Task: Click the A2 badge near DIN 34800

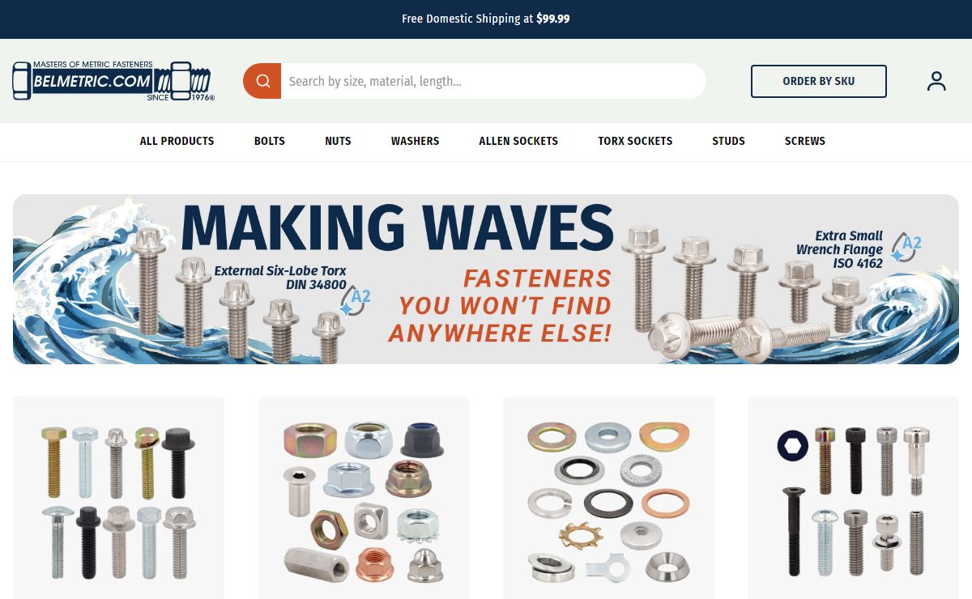Action: [x=356, y=300]
